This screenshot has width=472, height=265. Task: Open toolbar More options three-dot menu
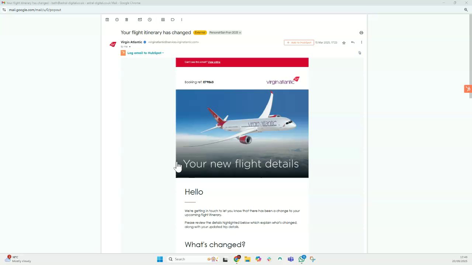(x=181, y=20)
